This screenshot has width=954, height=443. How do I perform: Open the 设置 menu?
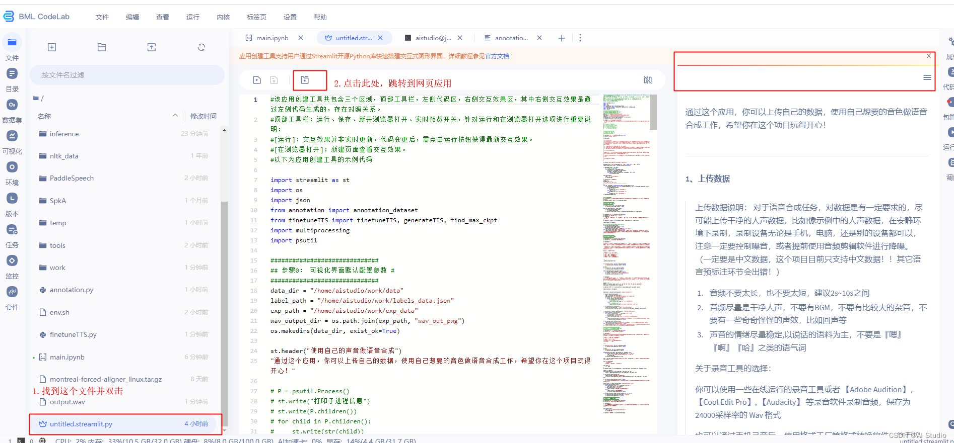[x=290, y=17]
